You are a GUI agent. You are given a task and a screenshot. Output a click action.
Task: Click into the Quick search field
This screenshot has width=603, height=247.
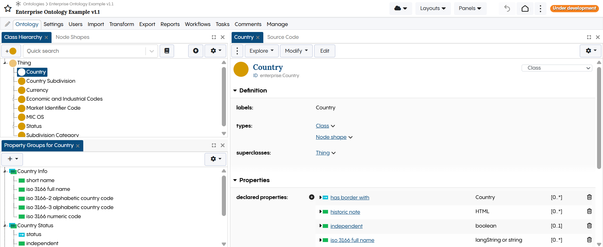pos(85,51)
